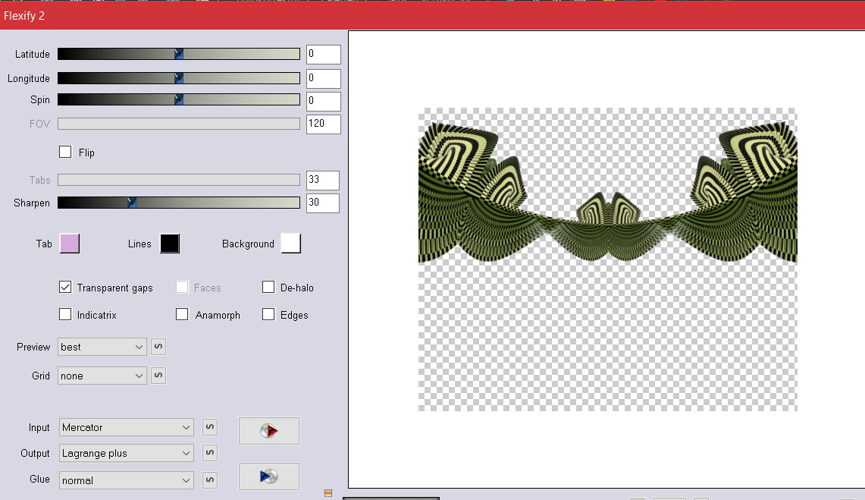The height and width of the screenshot is (500, 865).
Task: Enable the Anamorph checkbox
Action: 182,315
